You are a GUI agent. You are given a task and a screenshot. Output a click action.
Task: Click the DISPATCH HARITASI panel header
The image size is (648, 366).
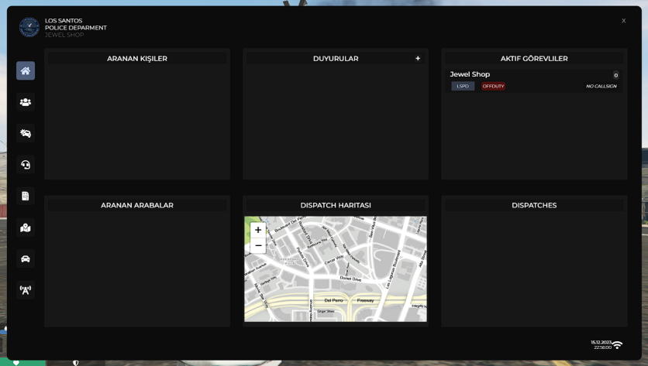(336, 205)
